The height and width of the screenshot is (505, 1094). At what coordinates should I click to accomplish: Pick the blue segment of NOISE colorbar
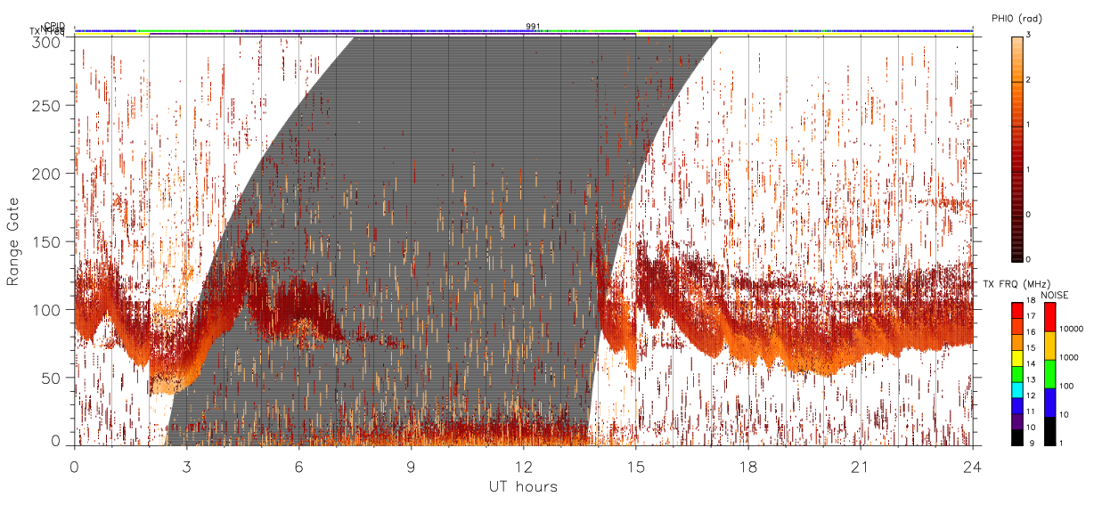pos(1050,401)
